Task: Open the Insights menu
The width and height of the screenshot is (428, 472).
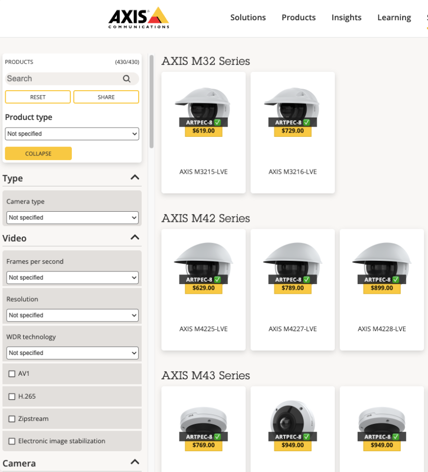Action: coord(347,17)
